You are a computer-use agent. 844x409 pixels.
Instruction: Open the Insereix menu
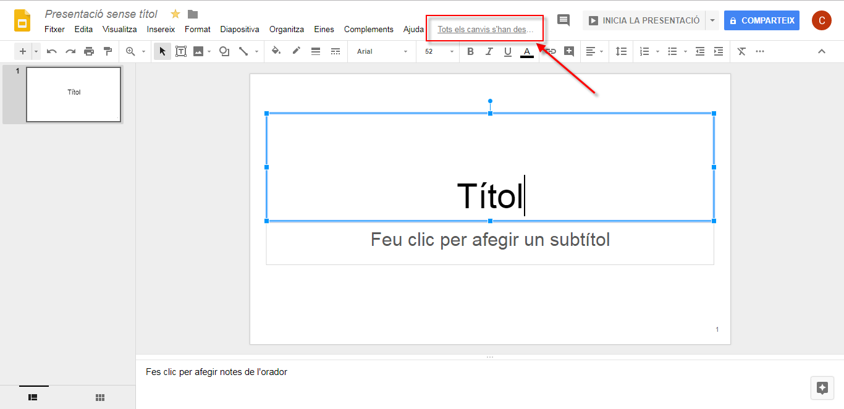(x=161, y=29)
